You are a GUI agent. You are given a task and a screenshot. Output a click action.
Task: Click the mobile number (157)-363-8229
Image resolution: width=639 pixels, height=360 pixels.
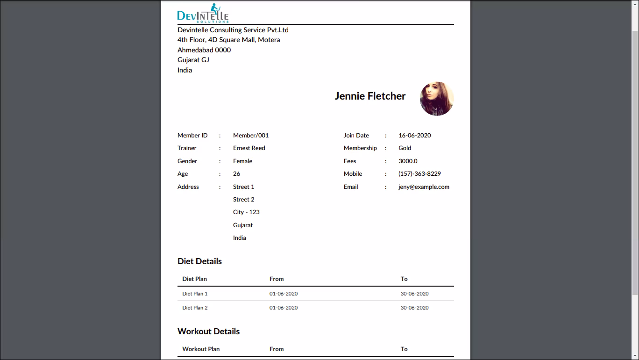coord(419,173)
